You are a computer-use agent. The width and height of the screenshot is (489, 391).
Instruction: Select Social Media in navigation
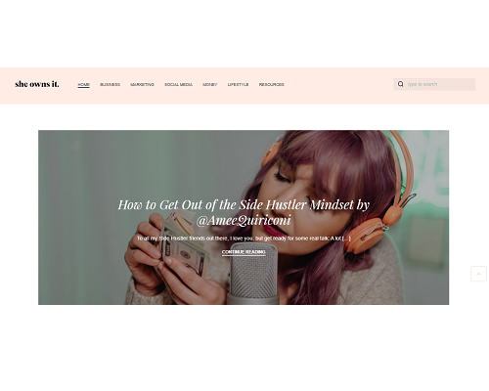coord(178,84)
